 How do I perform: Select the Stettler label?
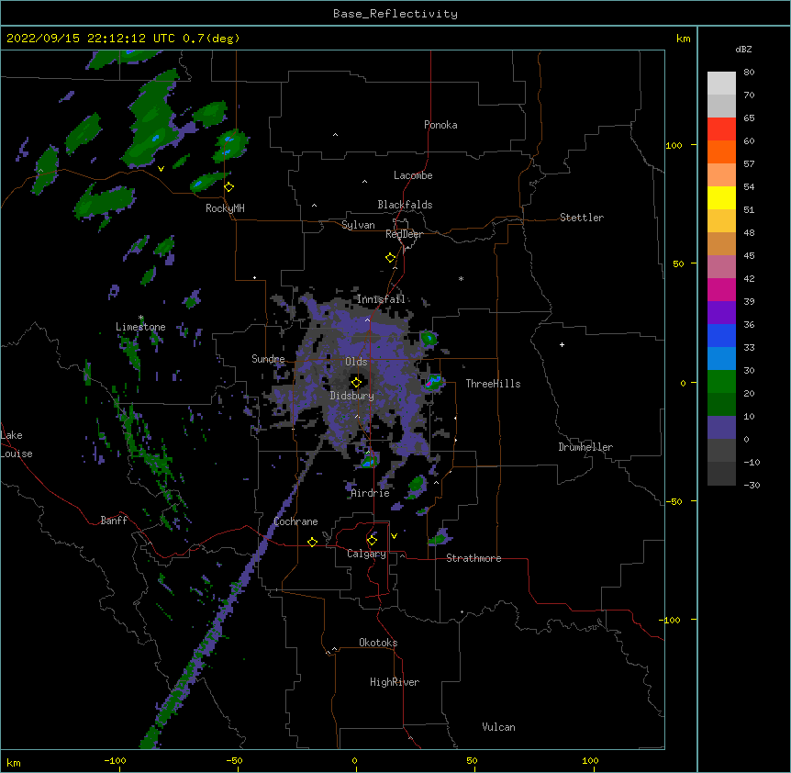coord(582,218)
